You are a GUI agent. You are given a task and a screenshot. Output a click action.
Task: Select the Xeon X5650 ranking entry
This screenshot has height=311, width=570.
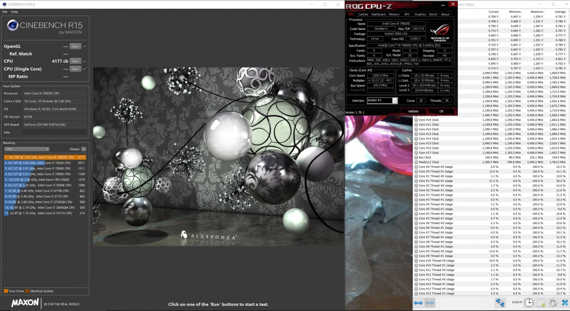[45, 180]
